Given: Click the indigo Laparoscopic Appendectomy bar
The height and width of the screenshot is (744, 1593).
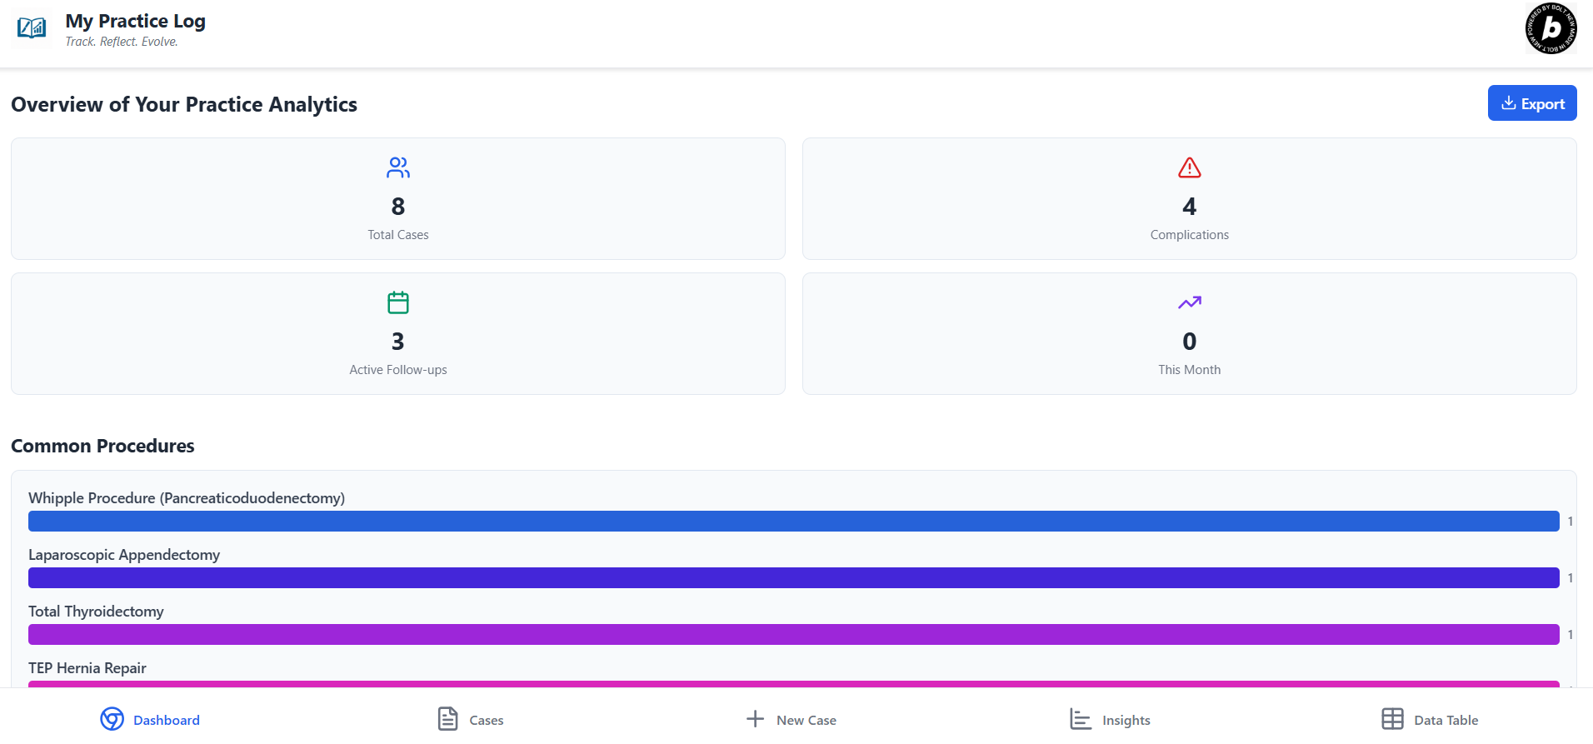Looking at the screenshot, I should (794, 578).
